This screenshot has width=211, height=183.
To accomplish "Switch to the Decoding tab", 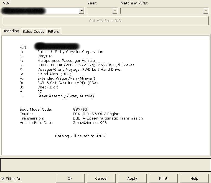I will click(11, 31).
